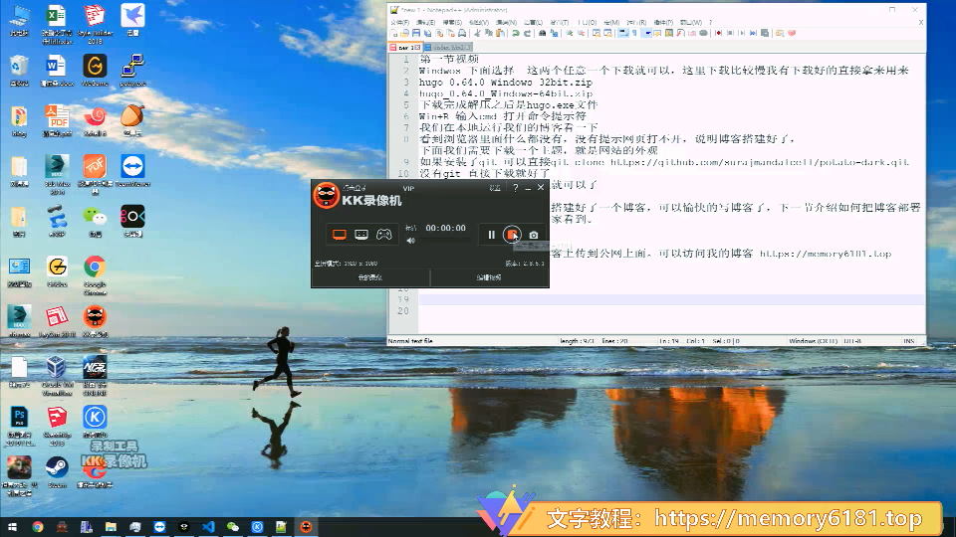Viewport: 956px width, 537px height.
Task: Select the Oracle VM VirtualBox desktop icon
Action: click(x=57, y=376)
